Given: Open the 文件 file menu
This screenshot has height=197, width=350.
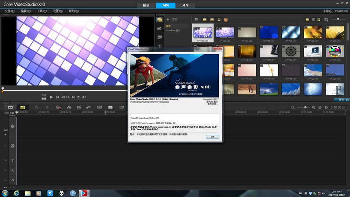Looking at the screenshot, I should (10, 11).
